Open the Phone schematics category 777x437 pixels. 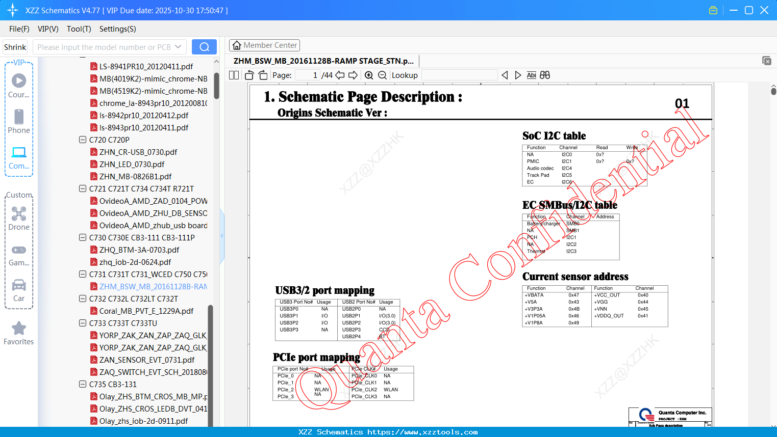pyautogui.click(x=19, y=121)
